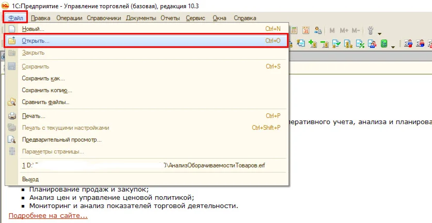
Task: Select the Закрыть menu entry
Action: (147, 53)
